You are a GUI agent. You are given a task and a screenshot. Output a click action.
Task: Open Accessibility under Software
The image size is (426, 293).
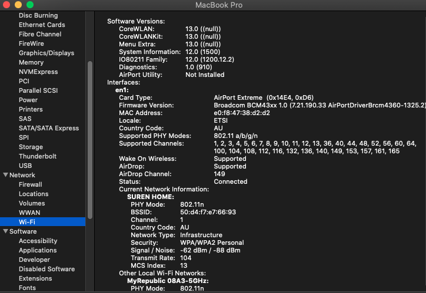click(x=38, y=241)
